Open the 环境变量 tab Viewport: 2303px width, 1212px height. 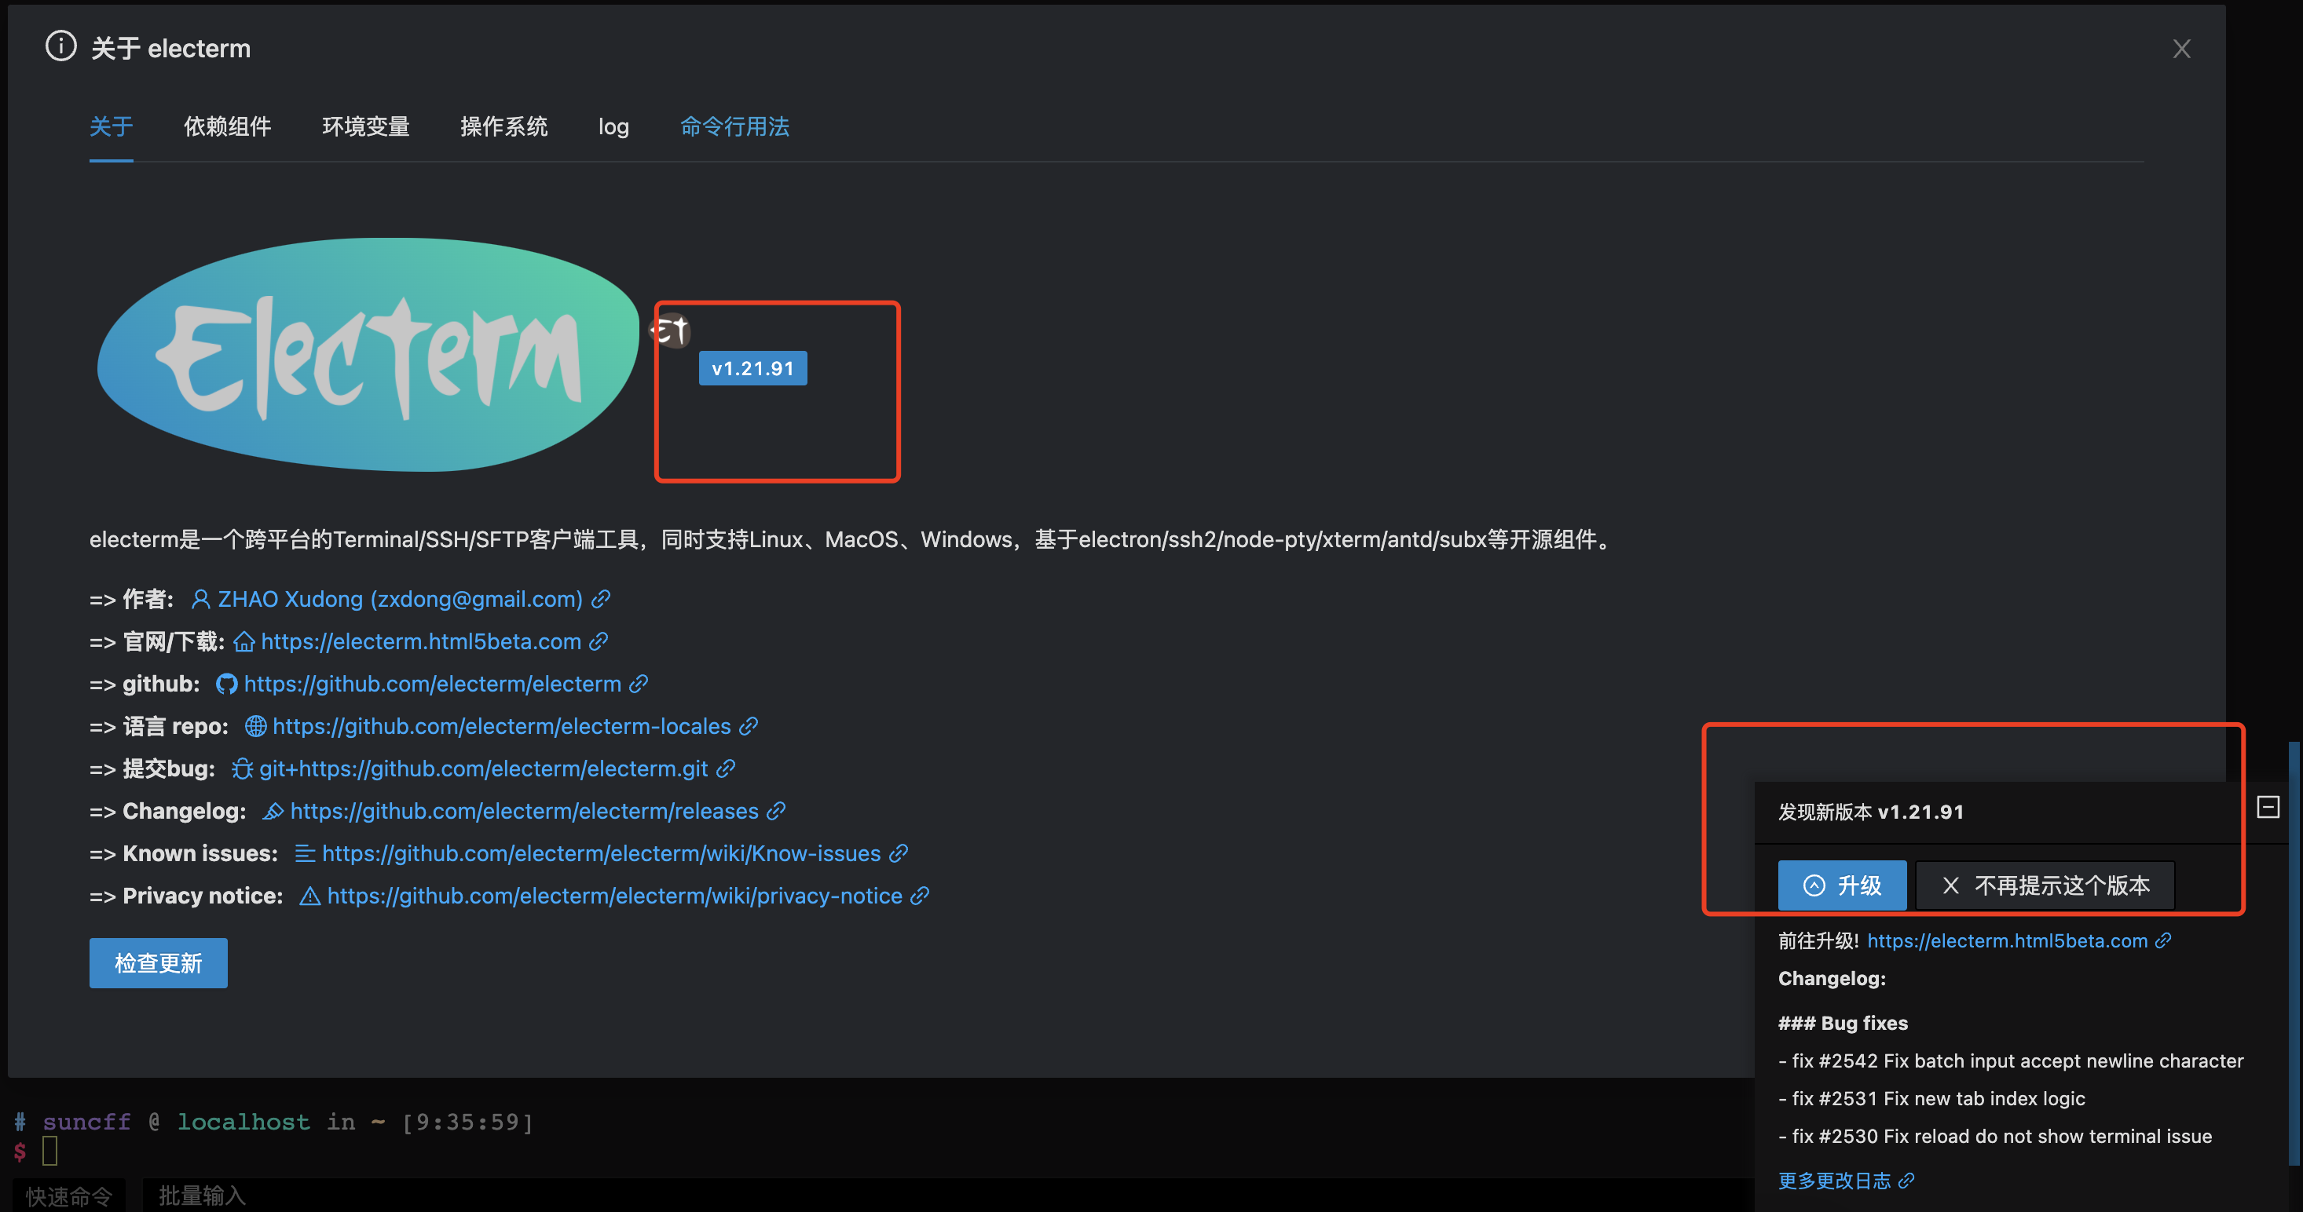point(366,127)
